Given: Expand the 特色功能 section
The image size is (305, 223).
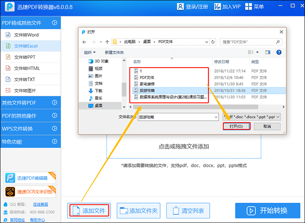Looking at the screenshot, I should coord(30,141).
